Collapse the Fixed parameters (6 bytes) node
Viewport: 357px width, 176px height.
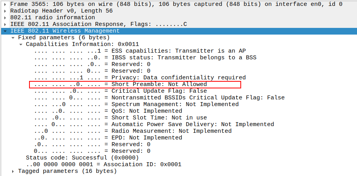[13, 38]
